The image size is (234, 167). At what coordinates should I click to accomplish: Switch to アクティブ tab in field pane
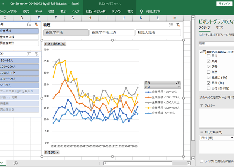click(x=204, y=27)
